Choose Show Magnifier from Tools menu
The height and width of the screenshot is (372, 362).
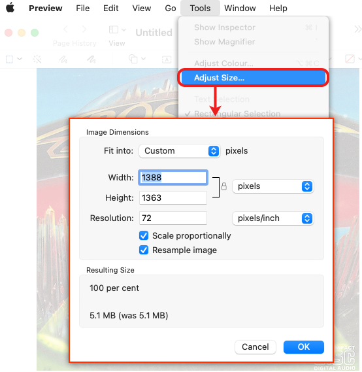click(254, 42)
